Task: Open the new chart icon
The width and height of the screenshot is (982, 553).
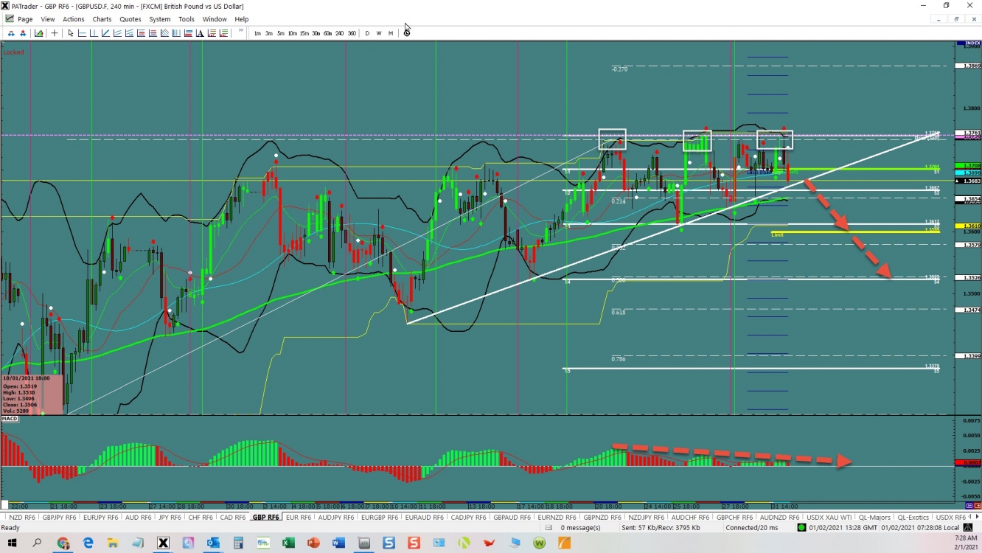Action: (x=38, y=33)
